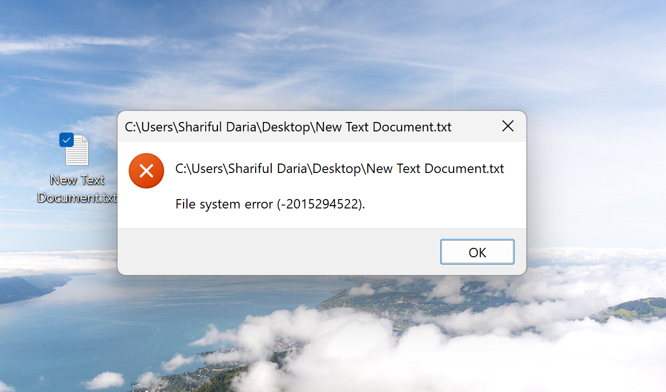The height and width of the screenshot is (392, 666).
Task: Click the New Text Document.txt filename label
Action: pyautogui.click(x=77, y=189)
